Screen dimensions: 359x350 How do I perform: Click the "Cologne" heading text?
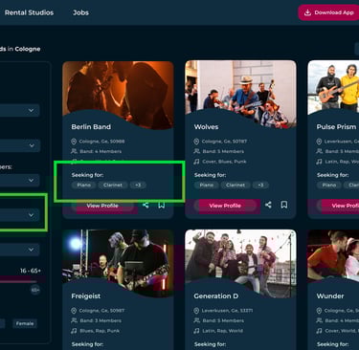coord(28,49)
